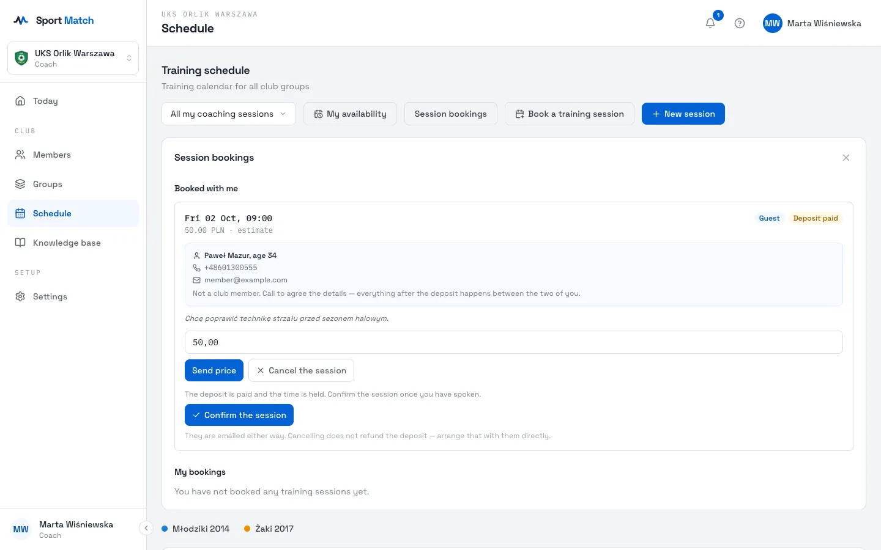Image resolution: width=881 pixels, height=550 pixels.
Task: Click the phone number +48601300555
Action: (231, 268)
